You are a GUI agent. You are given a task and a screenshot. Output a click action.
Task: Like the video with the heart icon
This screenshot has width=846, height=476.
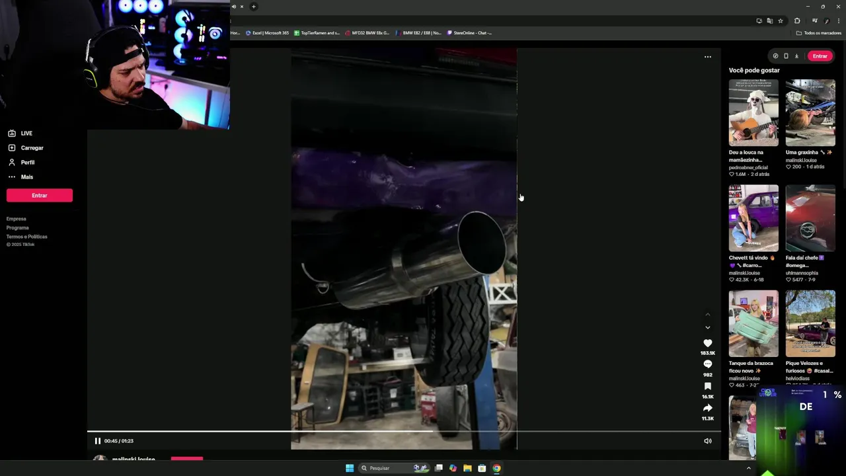tap(707, 343)
